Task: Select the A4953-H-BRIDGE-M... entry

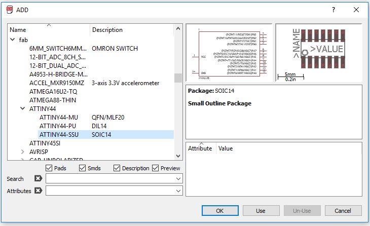Action: [x=58, y=74]
